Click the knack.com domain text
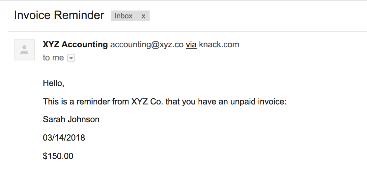Image resolution: width=367 pixels, height=180 pixels. tap(219, 45)
